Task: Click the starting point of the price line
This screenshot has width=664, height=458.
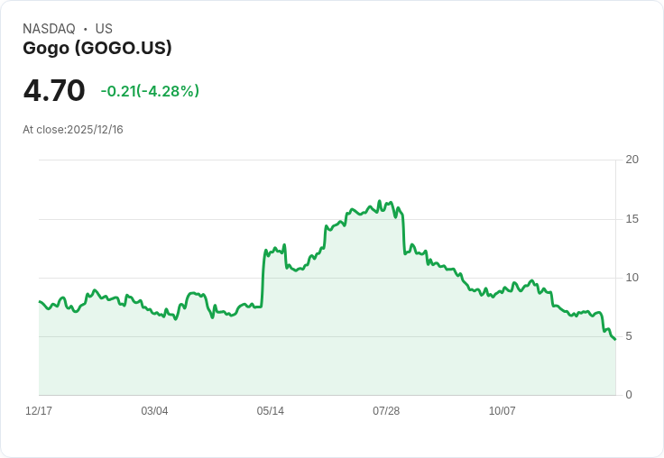Action: [40, 301]
